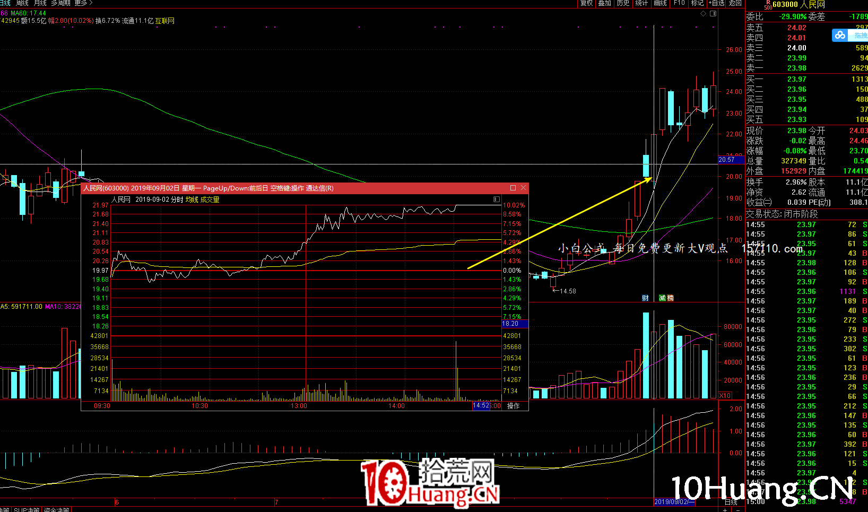Close the intraday popup window
The image size is (868, 512).
coord(523,188)
